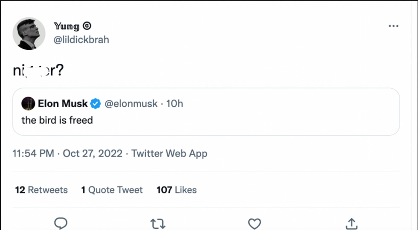Click the @elonmusk handle

click(131, 103)
